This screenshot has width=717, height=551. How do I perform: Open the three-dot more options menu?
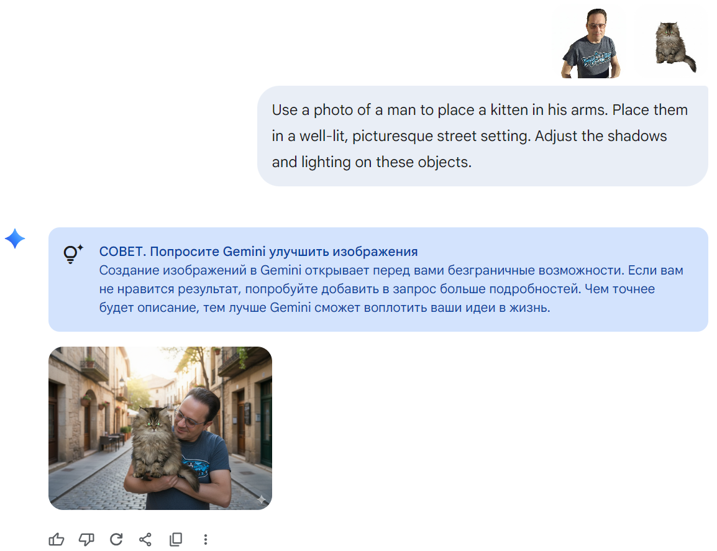click(x=206, y=539)
